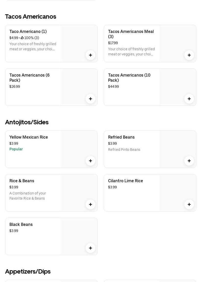The image size is (205, 282).
Task: Open the Refried Beans item title
Action: 121,137
